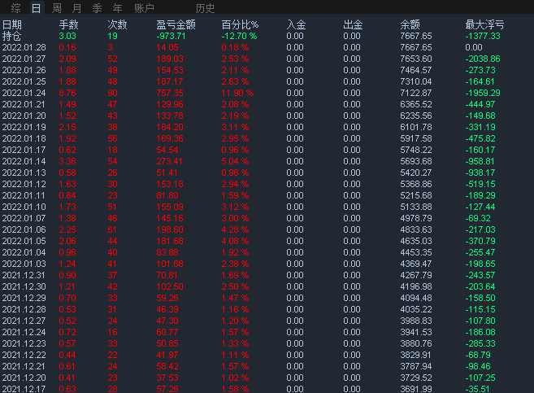Select the 2022.01.12 date row

click(24, 184)
